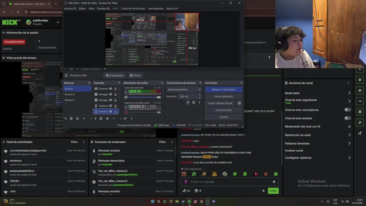Image resolution: width=366 pixels, height=206 pixels.
Task: Expand Palabras baneadas chevron
Action: point(349,143)
